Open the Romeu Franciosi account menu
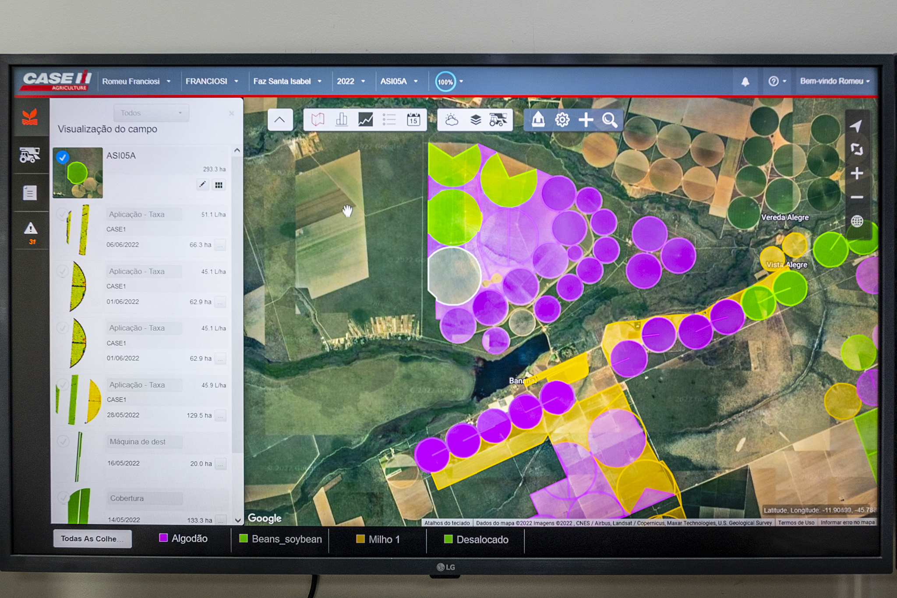The height and width of the screenshot is (598, 897). [136, 81]
